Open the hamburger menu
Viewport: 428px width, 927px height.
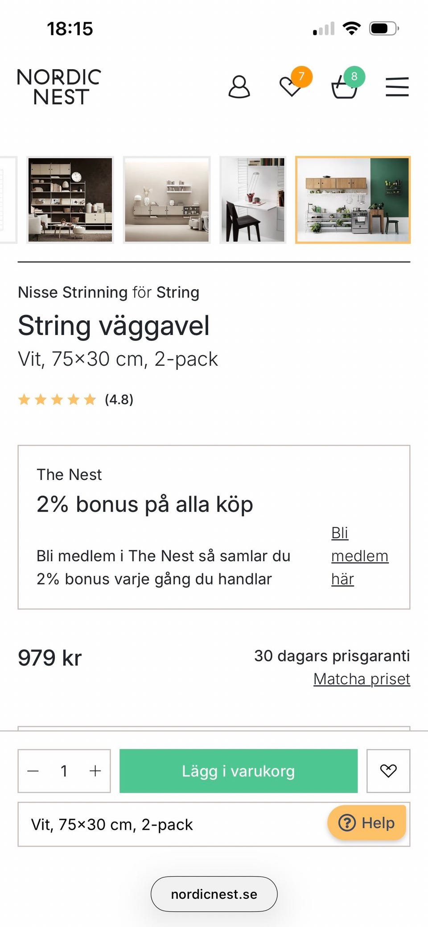click(397, 87)
